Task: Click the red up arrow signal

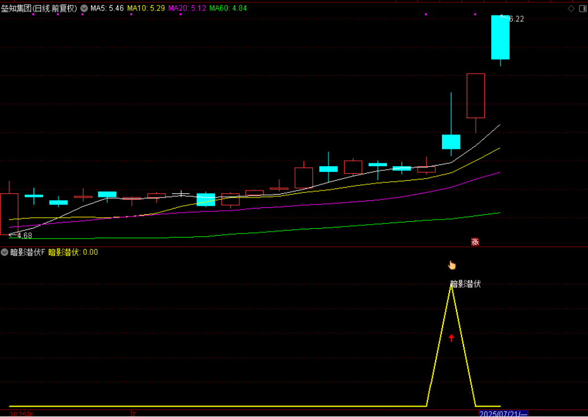Action: [451, 338]
